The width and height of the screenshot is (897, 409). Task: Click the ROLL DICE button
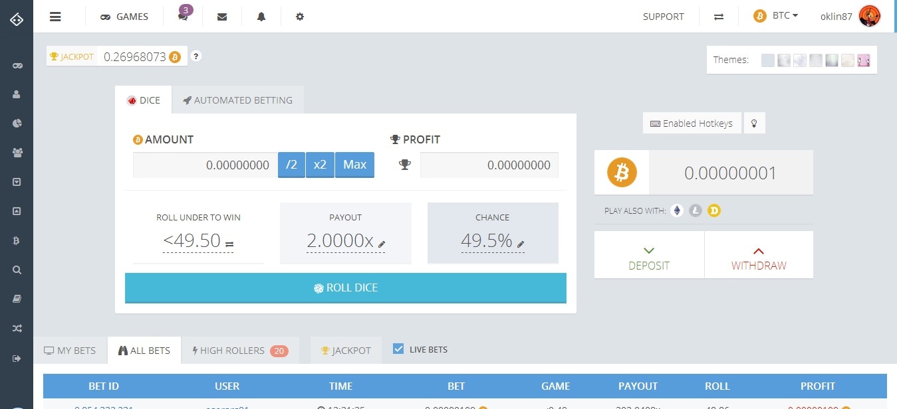[346, 288]
